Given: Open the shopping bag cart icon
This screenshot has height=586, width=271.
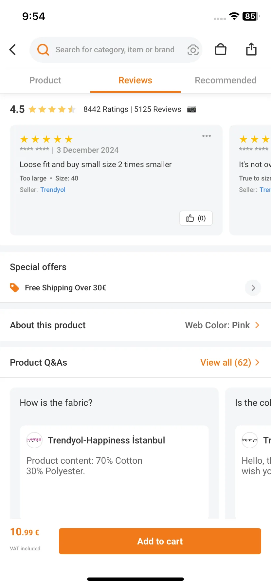Looking at the screenshot, I should [221, 49].
